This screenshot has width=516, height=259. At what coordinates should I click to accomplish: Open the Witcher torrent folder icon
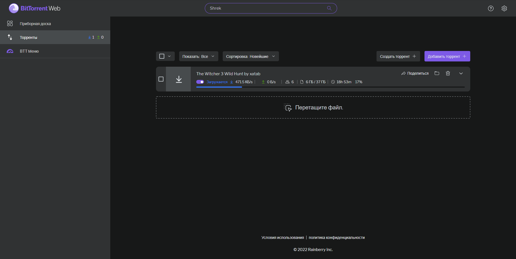click(437, 73)
